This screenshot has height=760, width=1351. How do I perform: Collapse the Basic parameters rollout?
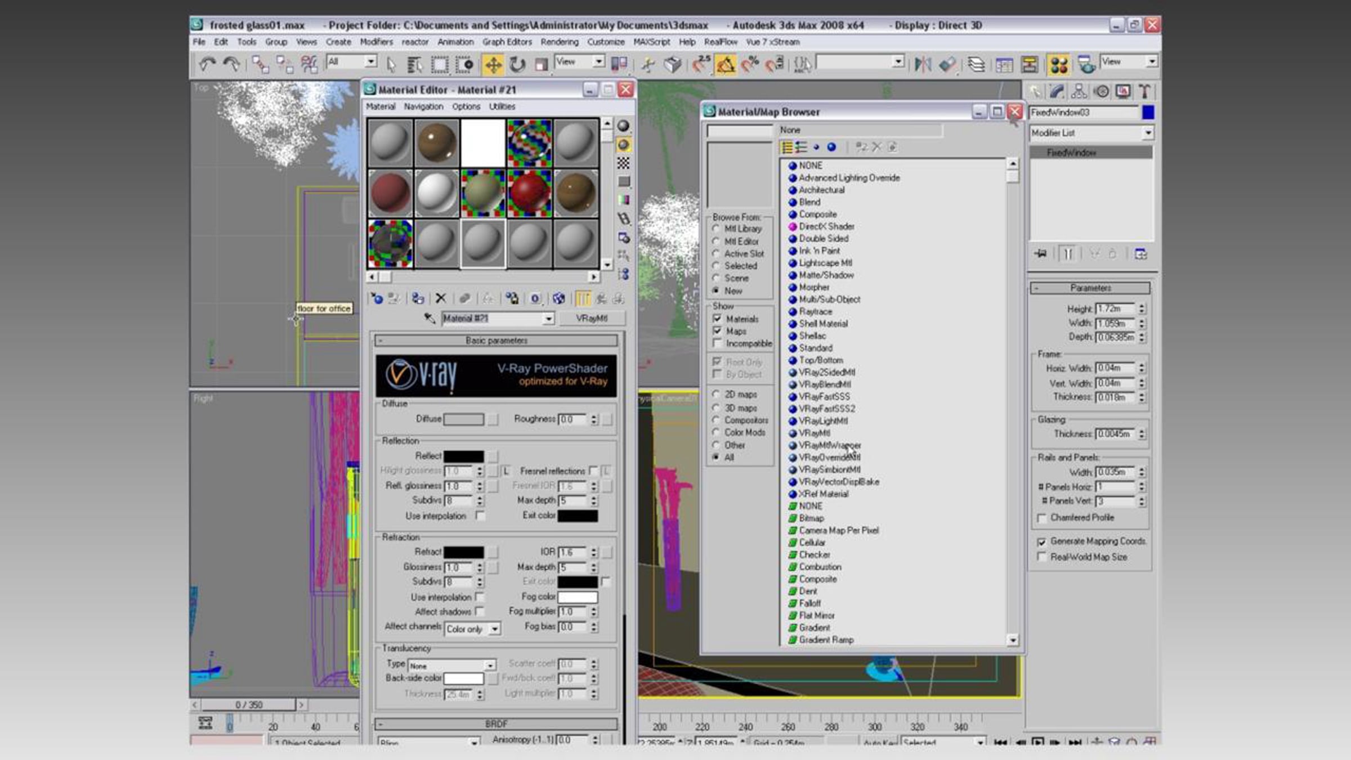(496, 341)
